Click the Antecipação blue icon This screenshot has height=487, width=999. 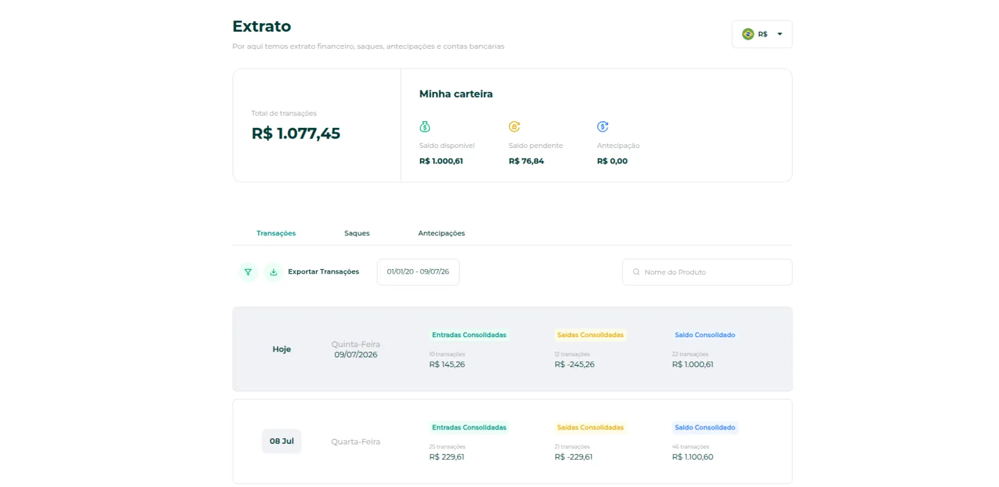tap(603, 127)
